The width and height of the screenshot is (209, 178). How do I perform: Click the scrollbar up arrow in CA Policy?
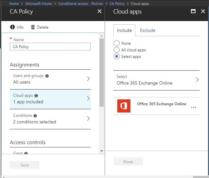pos(102,36)
